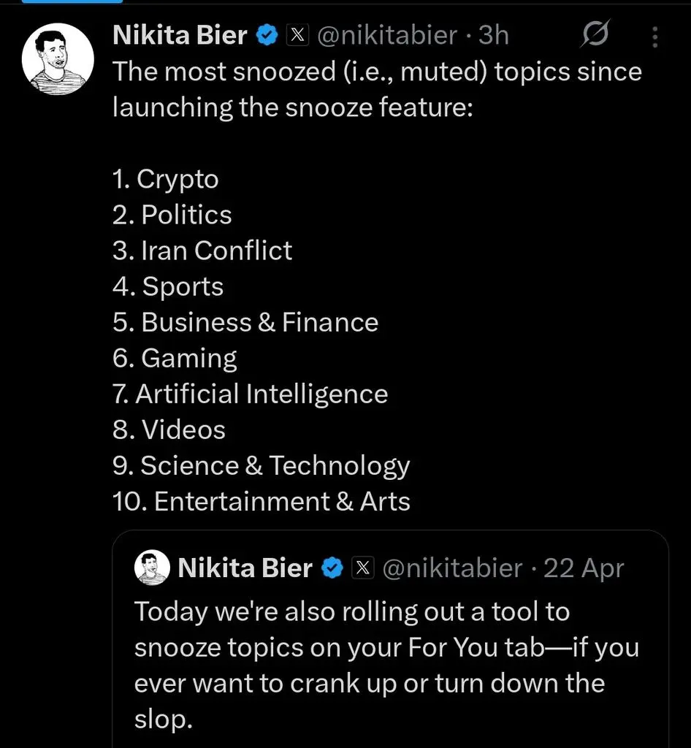This screenshot has height=748, width=691.
Task: Click the small avatar in the quoted post
Action: click(152, 568)
